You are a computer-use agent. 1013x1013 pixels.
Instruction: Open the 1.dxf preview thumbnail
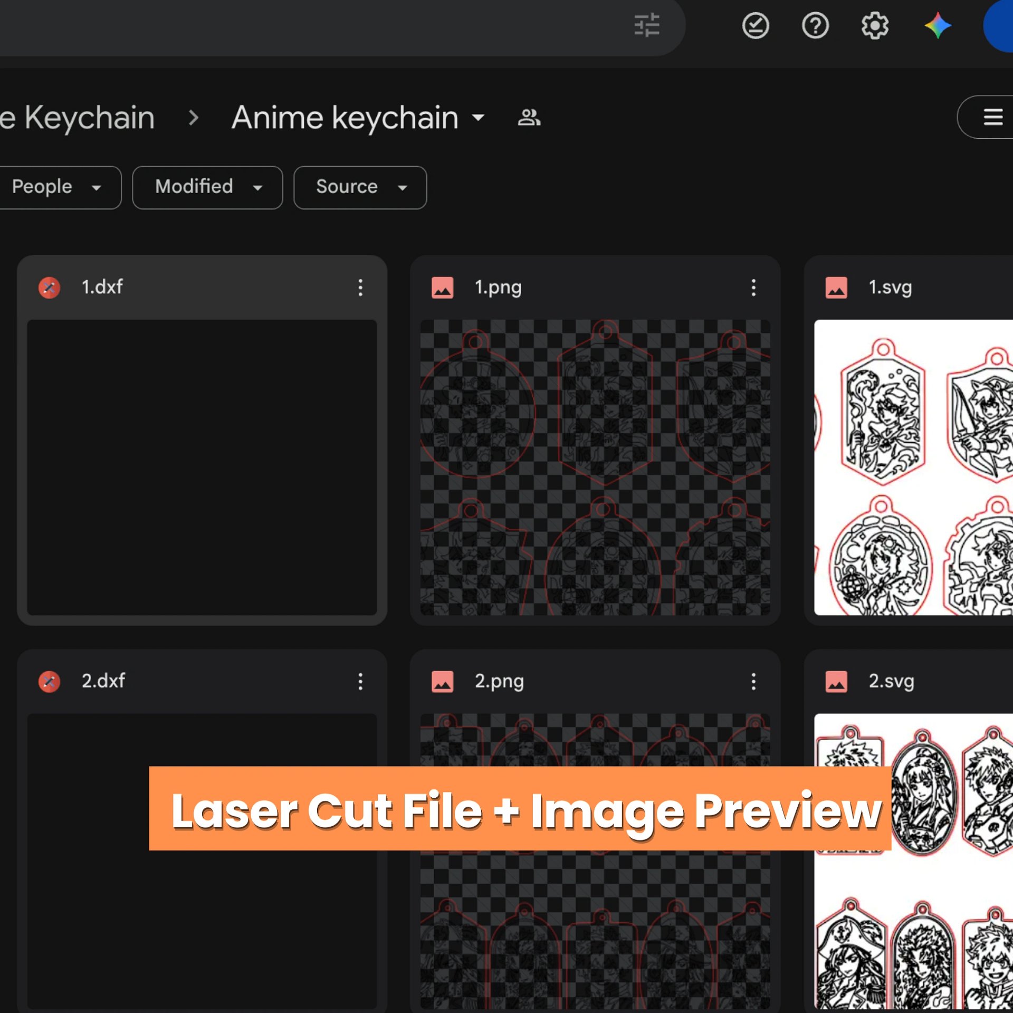pyautogui.click(x=202, y=467)
